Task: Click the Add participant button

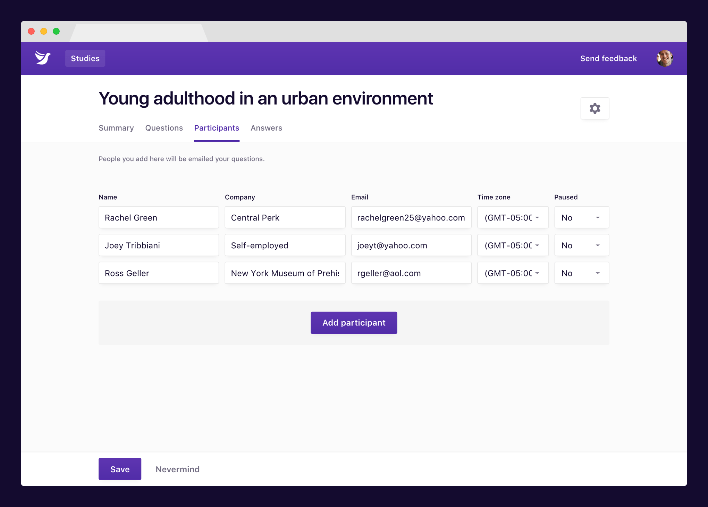Action: [354, 323]
